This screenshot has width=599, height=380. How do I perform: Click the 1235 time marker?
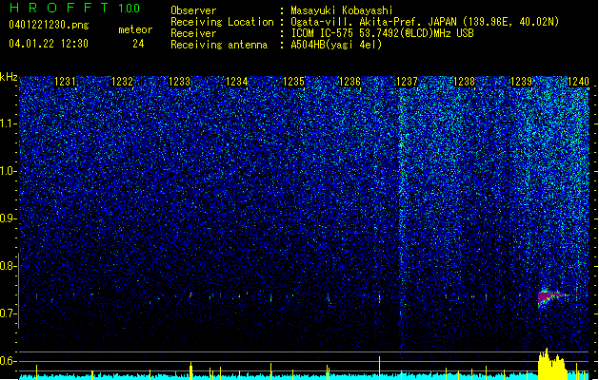pyautogui.click(x=293, y=82)
